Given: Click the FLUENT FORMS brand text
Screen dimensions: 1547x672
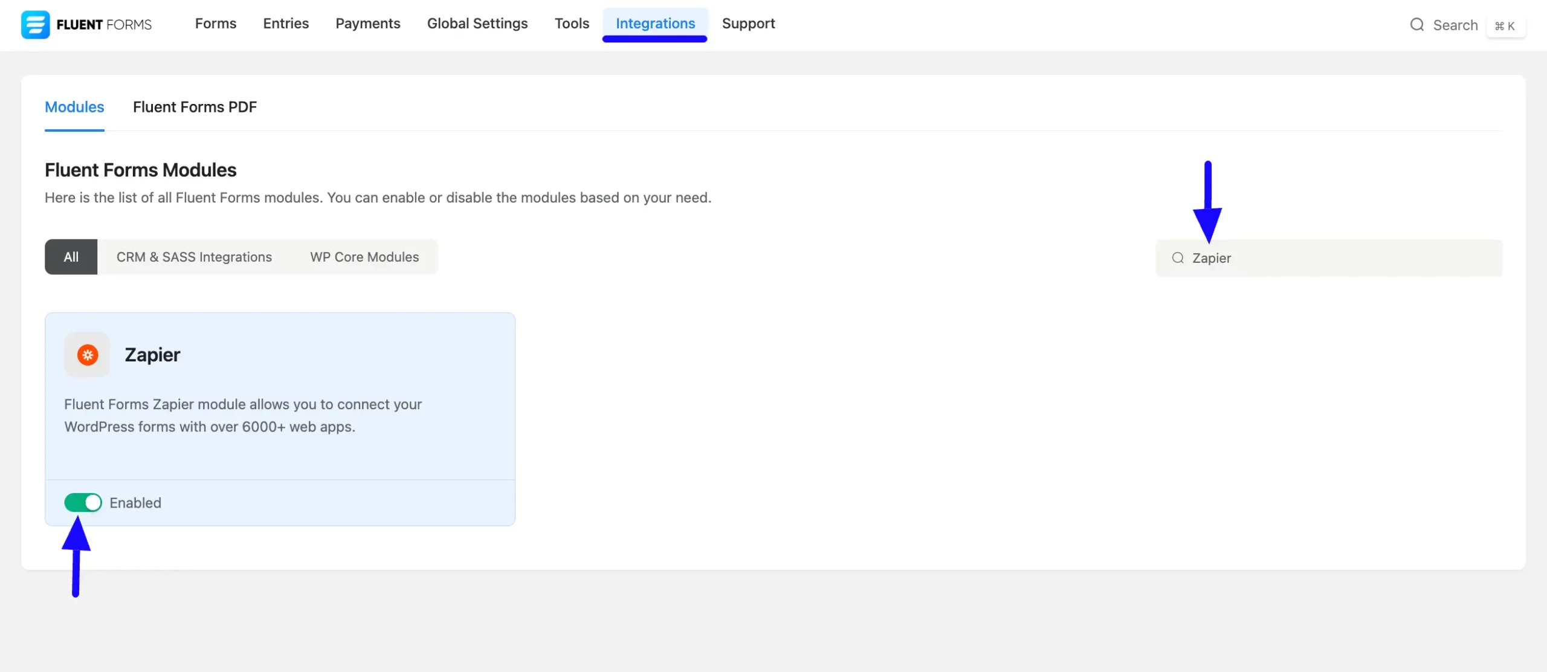Looking at the screenshot, I should pyautogui.click(x=104, y=25).
